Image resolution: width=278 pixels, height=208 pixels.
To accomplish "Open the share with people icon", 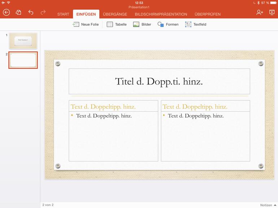I will (260, 13).
